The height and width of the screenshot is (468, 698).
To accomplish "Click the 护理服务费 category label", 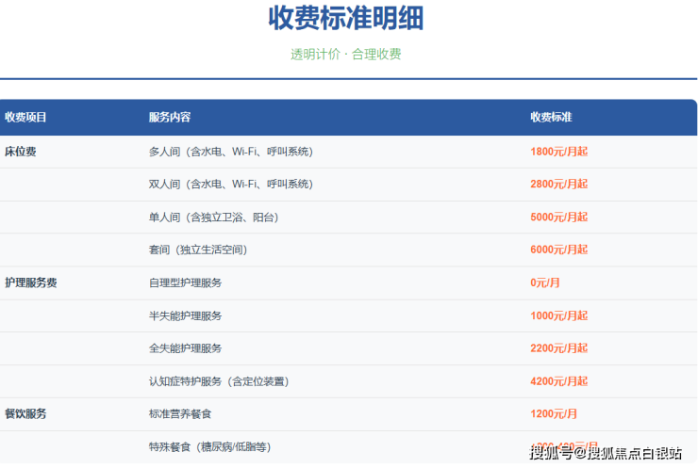I will tap(30, 282).
